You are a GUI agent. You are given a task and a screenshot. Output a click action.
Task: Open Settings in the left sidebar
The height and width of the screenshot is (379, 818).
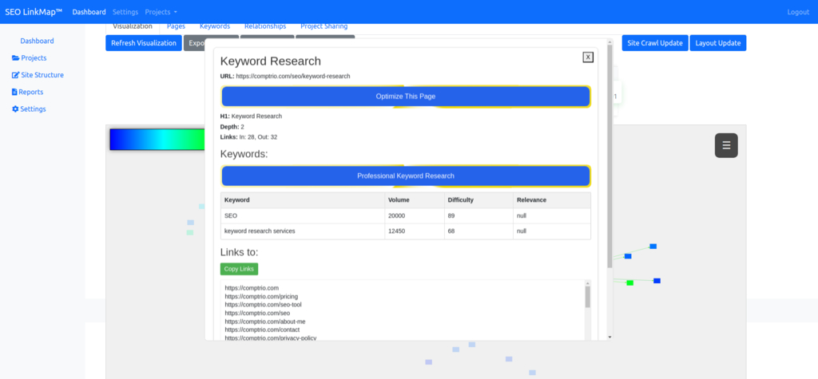[x=33, y=109]
